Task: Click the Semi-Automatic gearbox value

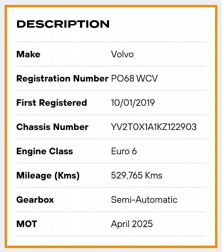Action: 144,200
